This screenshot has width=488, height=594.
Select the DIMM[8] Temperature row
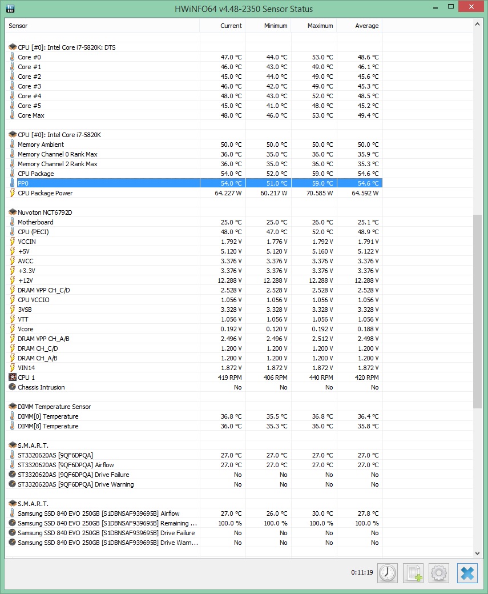(194, 426)
